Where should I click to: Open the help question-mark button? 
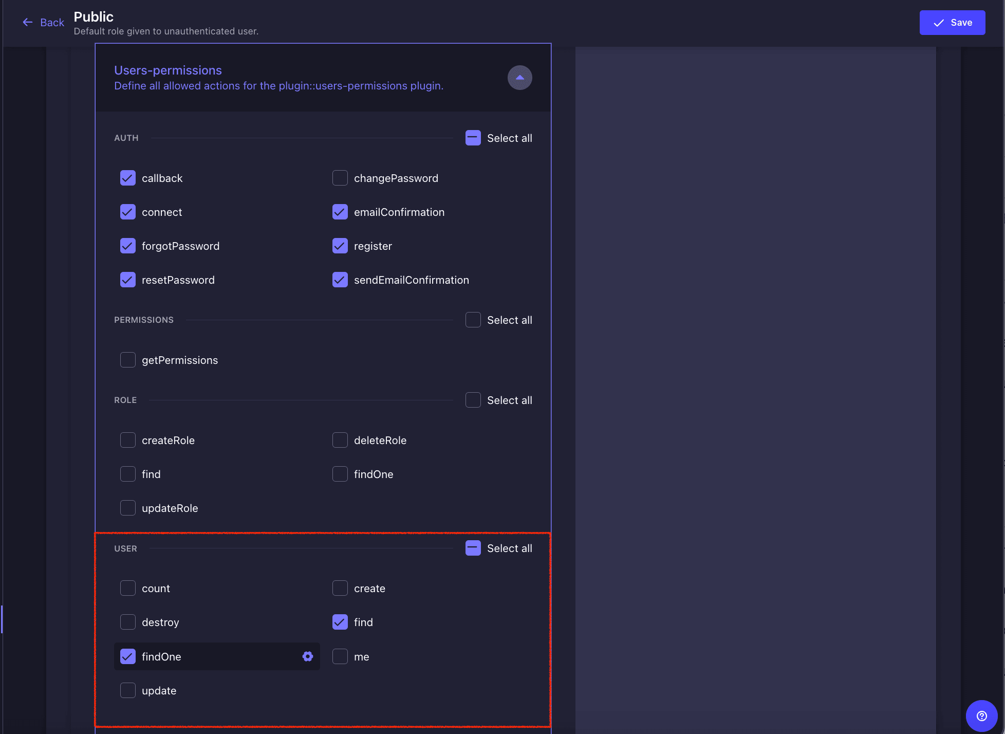coord(981,715)
